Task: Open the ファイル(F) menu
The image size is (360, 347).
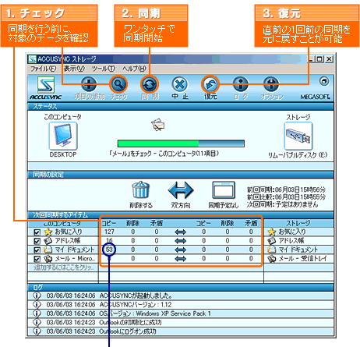Action: tap(44, 69)
